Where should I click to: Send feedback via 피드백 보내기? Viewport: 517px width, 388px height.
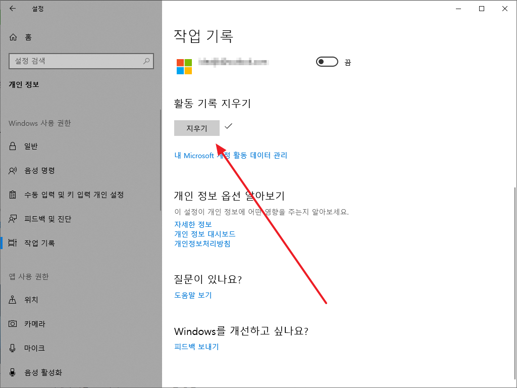[x=195, y=347]
